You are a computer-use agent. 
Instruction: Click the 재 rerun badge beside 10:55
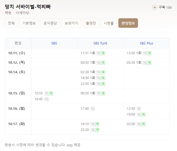pos(51,93)
